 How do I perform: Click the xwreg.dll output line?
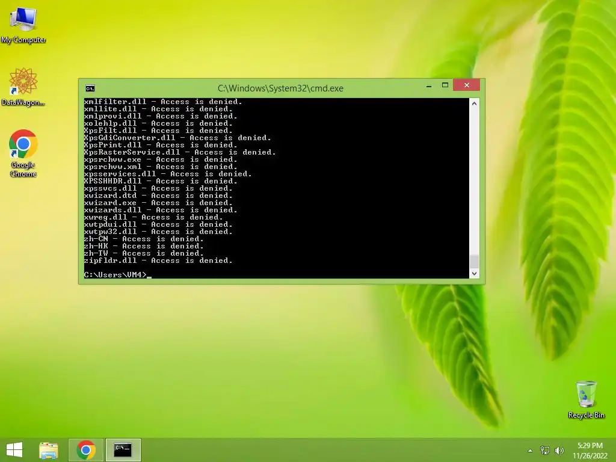(x=153, y=217)
